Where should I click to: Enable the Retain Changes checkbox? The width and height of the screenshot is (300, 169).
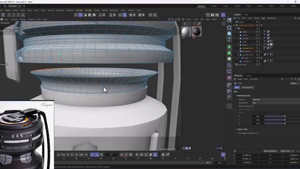click(x=253, y=106)
